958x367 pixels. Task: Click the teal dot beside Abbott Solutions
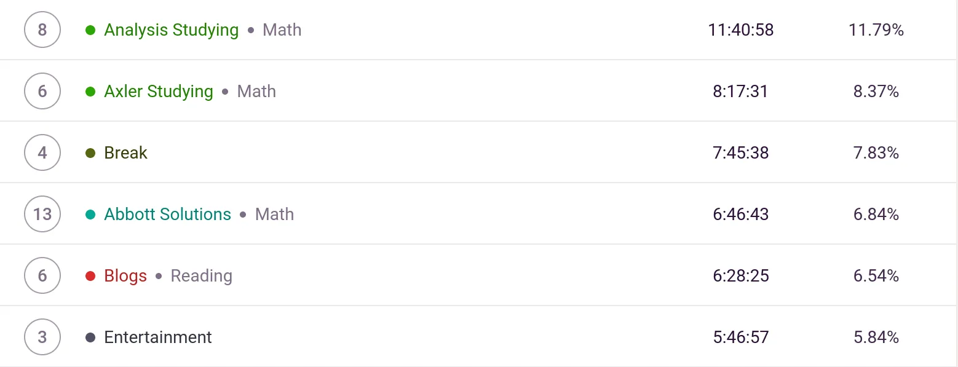90,214
